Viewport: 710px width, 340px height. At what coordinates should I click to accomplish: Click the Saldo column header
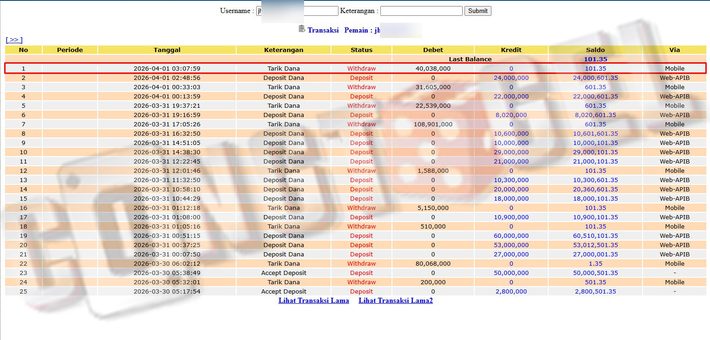point(596,50)
